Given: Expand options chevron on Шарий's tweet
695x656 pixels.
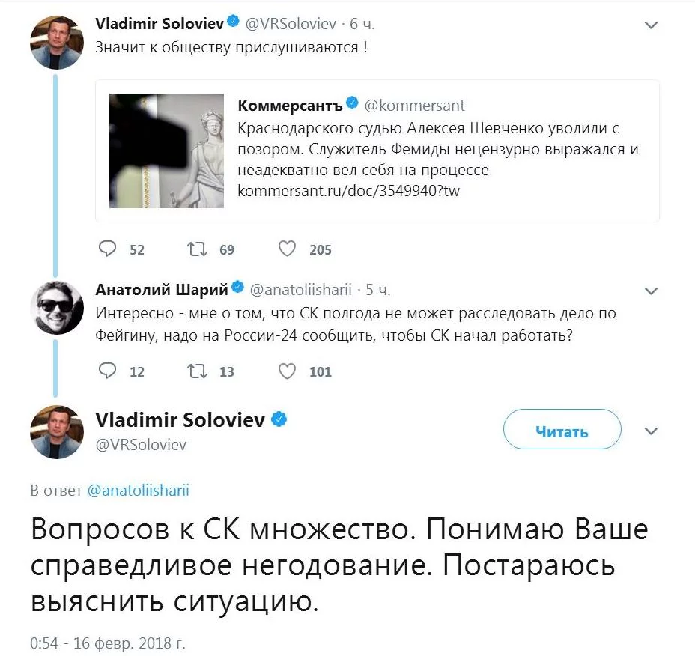Looking at the screenshot, I should point(651,291).
